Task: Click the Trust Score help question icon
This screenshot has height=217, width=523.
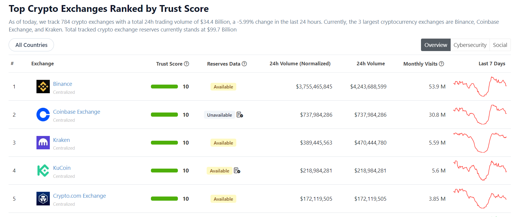Action: tap(186, 64)
